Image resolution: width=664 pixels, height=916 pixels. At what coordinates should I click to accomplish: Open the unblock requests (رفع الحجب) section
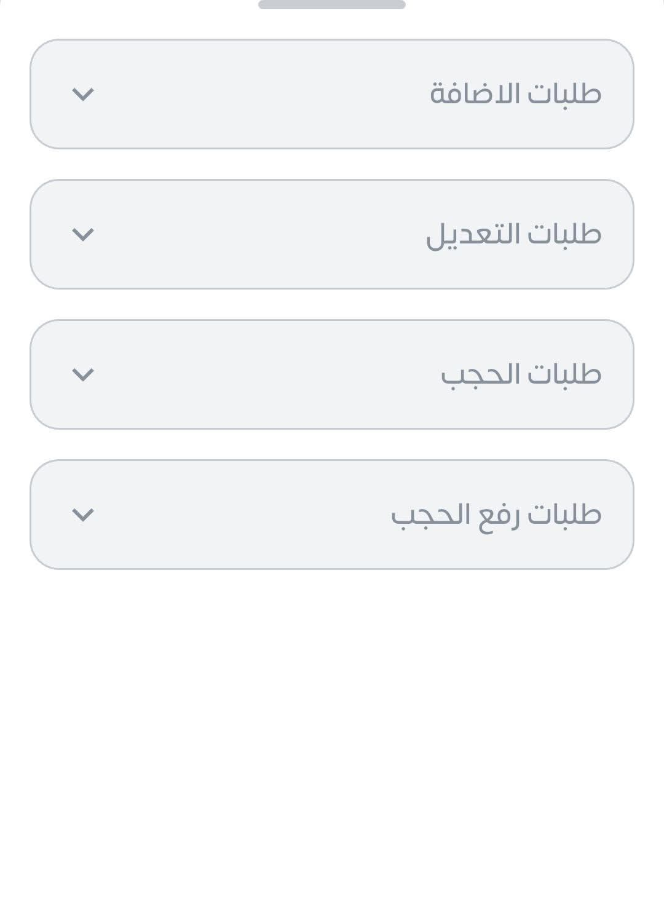[x=332, y=515]
